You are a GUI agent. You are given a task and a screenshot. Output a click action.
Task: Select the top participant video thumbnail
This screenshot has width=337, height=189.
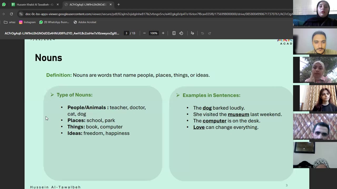pyautogui.click(x=315, y=13)
